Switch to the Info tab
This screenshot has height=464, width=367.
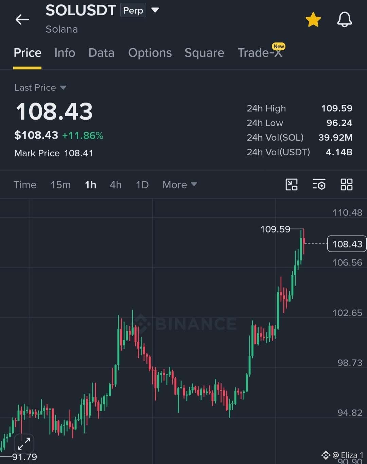point(65,53)
